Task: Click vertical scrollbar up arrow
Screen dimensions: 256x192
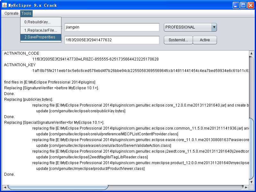Action: tap(252, 53)
